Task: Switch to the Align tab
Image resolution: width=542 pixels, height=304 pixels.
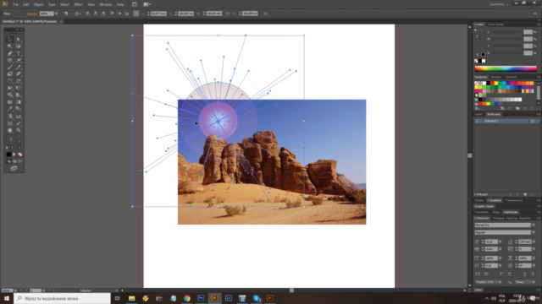Action: (496, 212)
